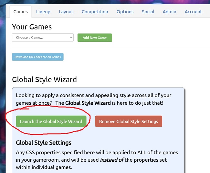The width and height of the screenshot is (210, 173).
Task: Go to the Competition tab
Action: [95, 12]
